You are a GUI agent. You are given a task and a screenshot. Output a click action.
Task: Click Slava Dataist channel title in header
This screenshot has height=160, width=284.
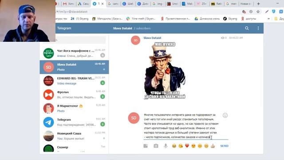[122, 28]
